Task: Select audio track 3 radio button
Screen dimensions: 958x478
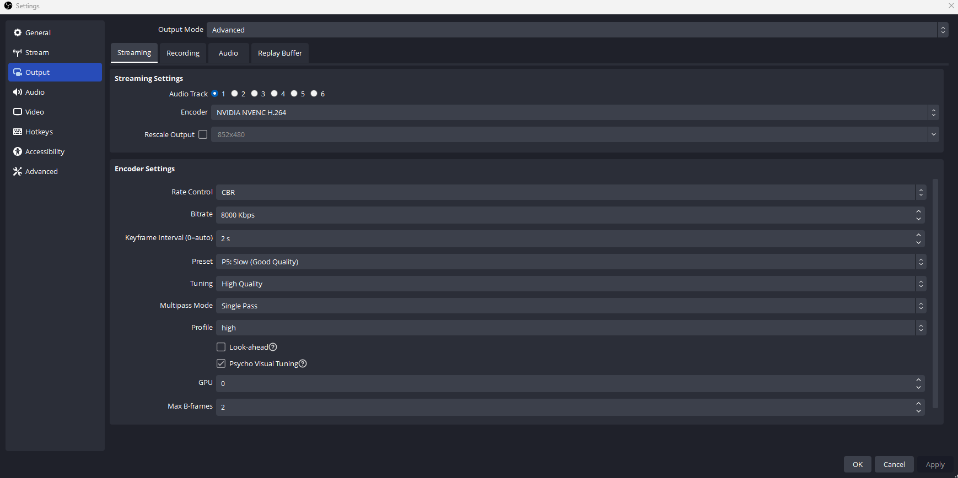Action: pyautogui.click(x=255, y=94)
